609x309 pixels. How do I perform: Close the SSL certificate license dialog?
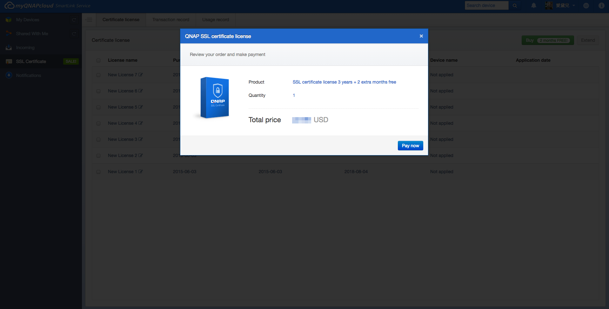[421, 36]
